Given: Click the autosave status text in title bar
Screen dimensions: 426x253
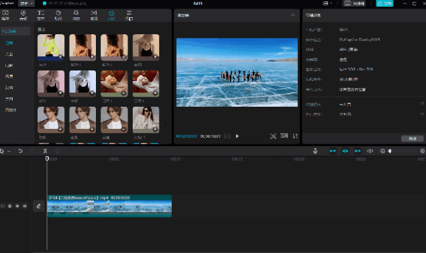Looking at the screenshot, I should [67, 3].
